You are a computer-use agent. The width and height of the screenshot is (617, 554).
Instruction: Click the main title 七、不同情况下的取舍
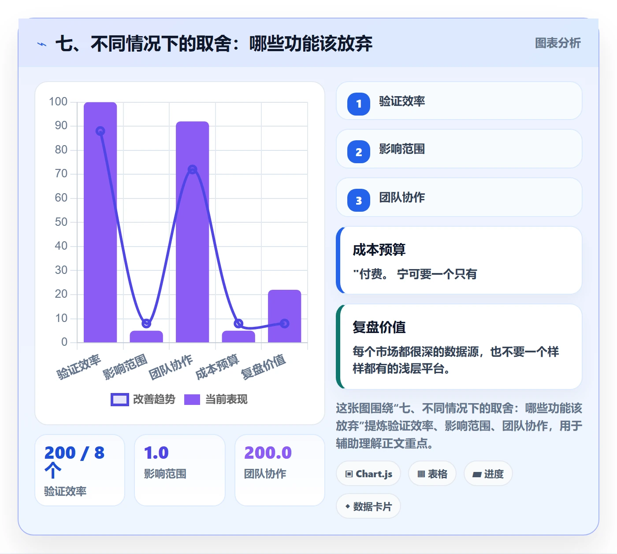[x=214, y=44]
